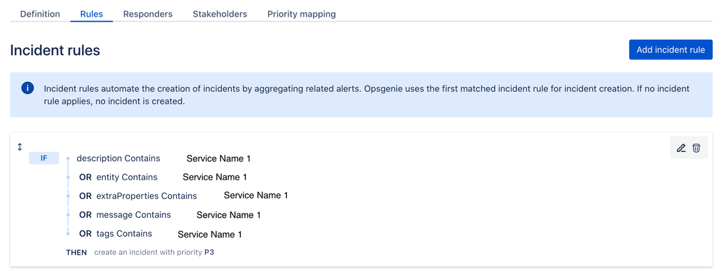
Task: Open the Priority mapping tab
Action: click(301, 14)
